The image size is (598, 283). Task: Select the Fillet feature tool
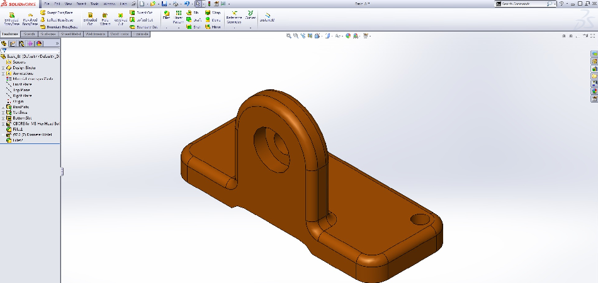point(166,16)
